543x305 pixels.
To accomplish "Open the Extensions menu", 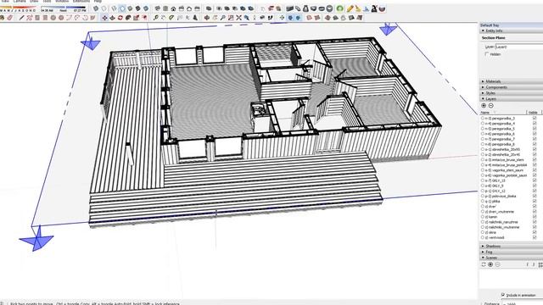I will (81, 2).
